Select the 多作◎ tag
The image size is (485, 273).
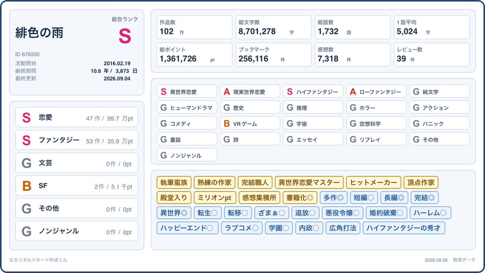click(334, 198)
